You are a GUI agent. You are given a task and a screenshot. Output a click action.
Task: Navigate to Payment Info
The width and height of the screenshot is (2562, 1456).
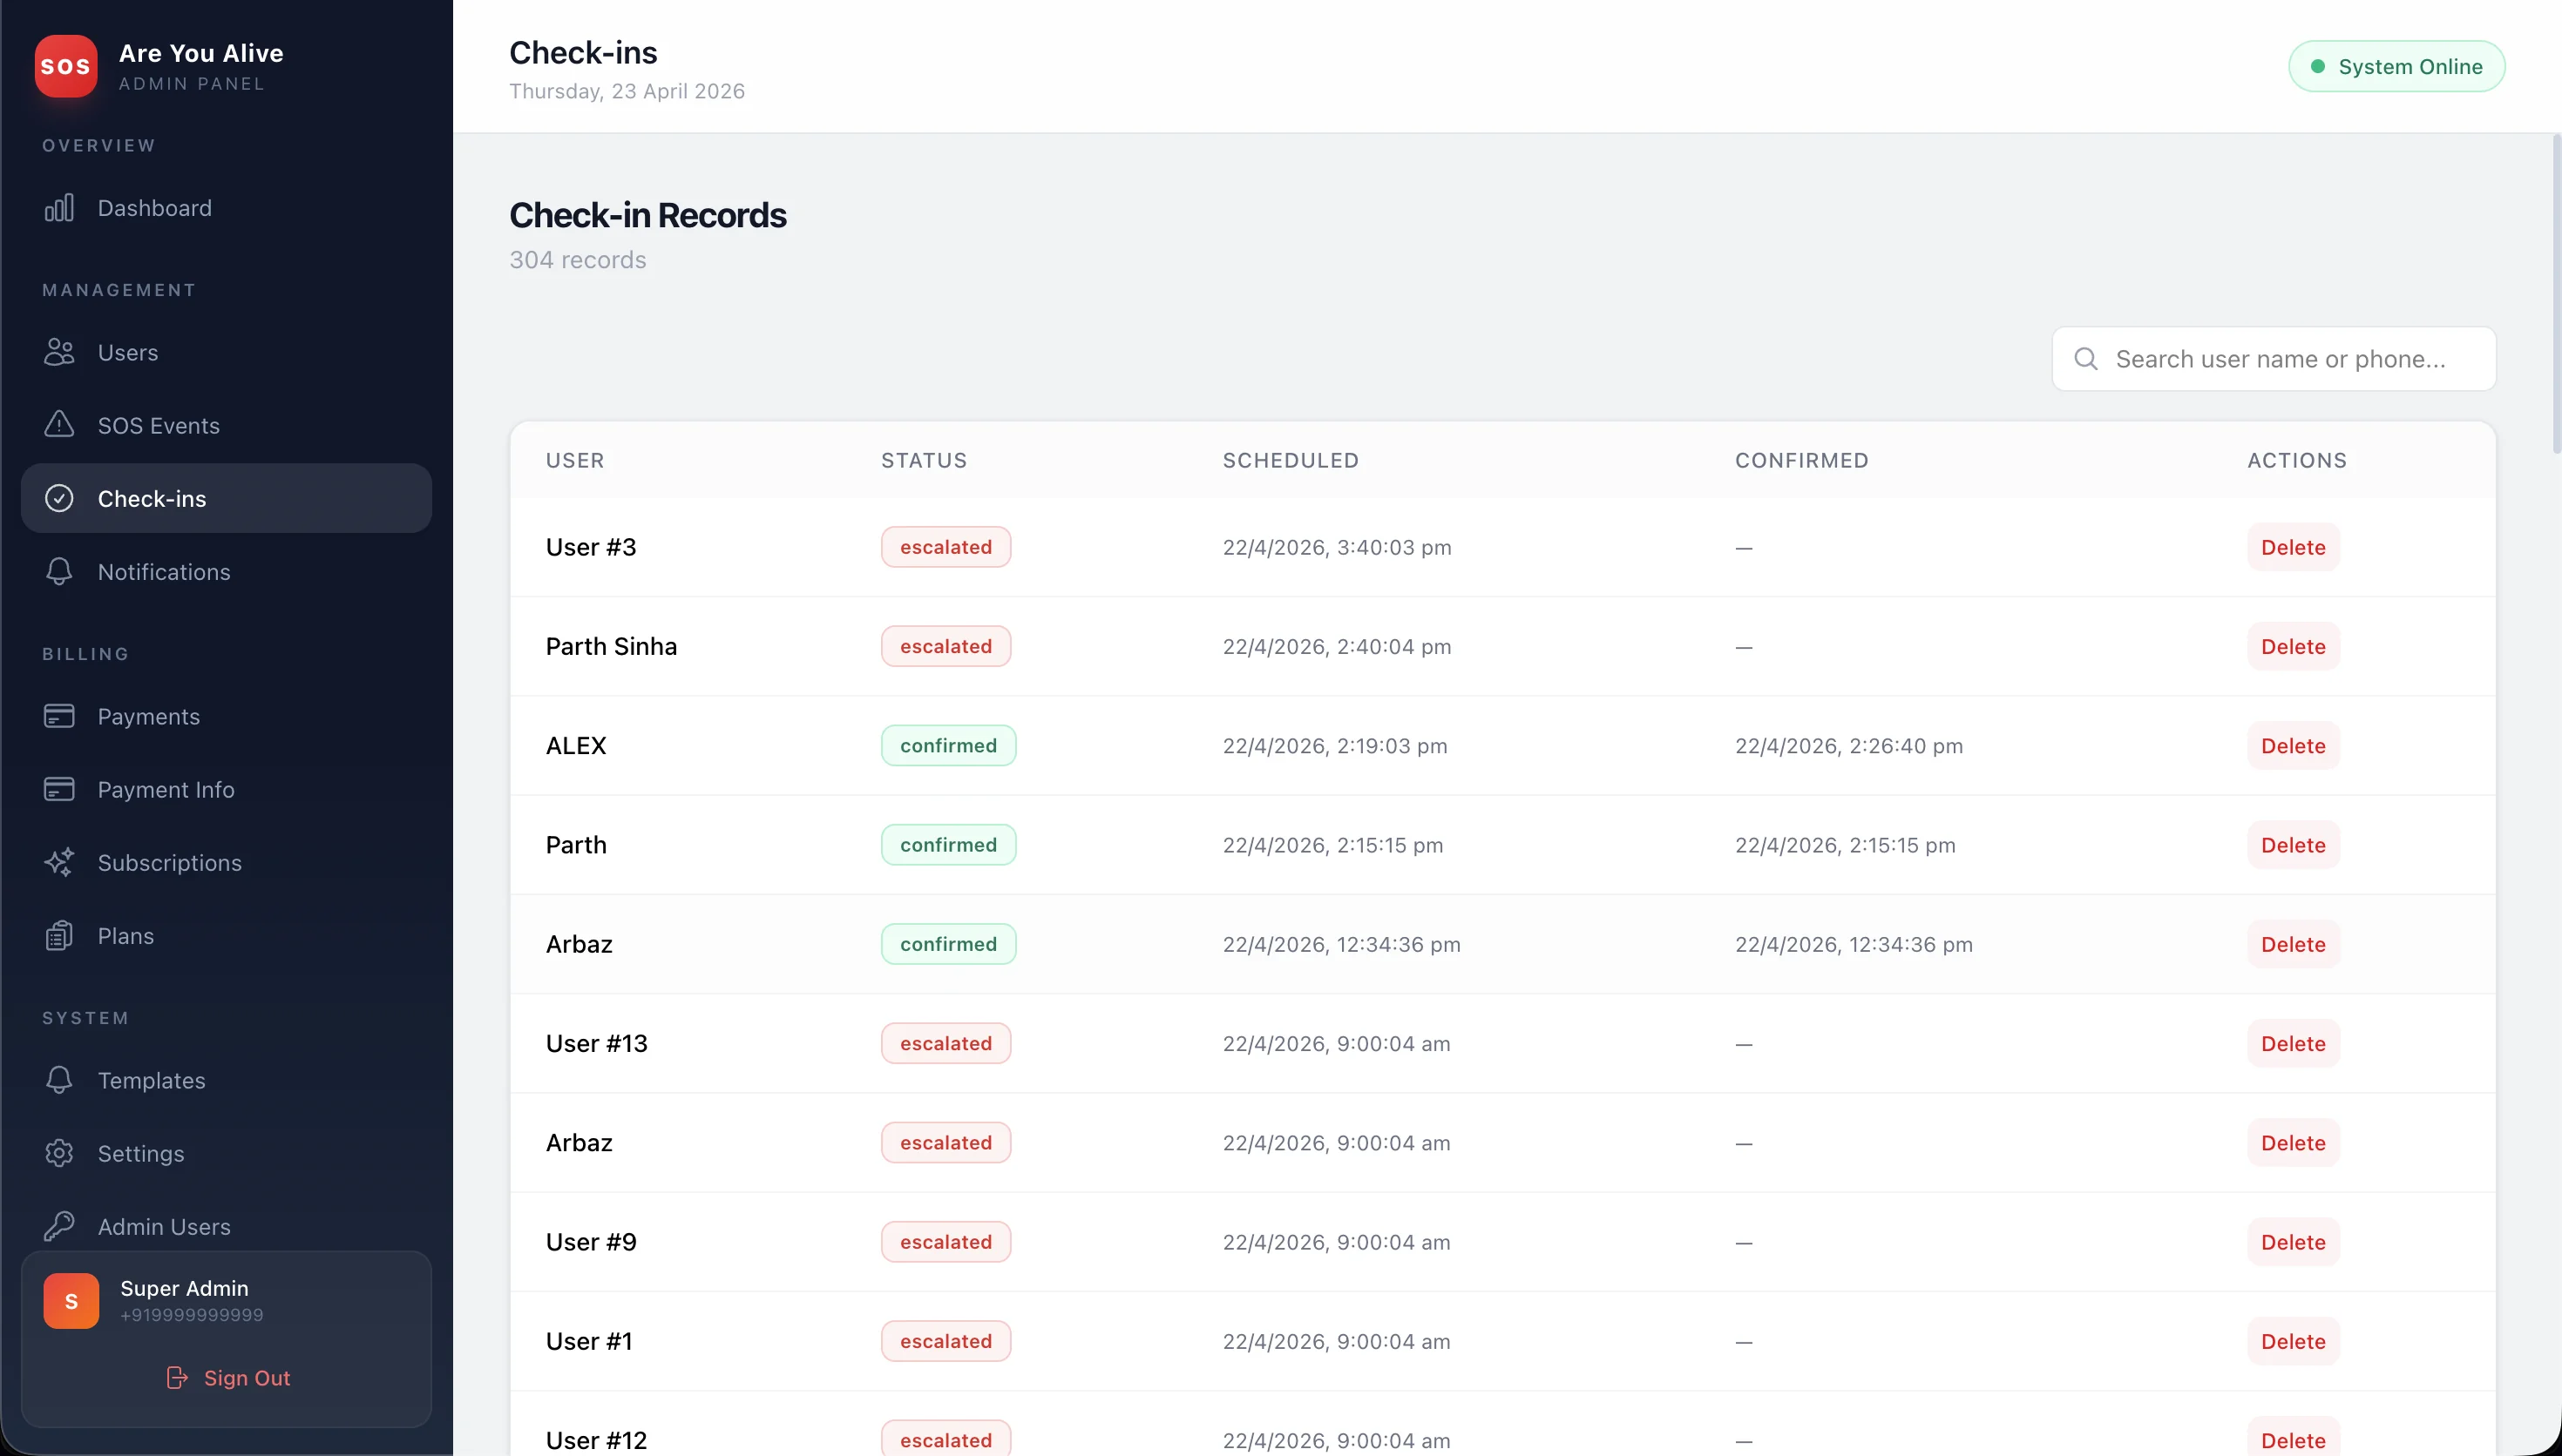click(166, 789)
